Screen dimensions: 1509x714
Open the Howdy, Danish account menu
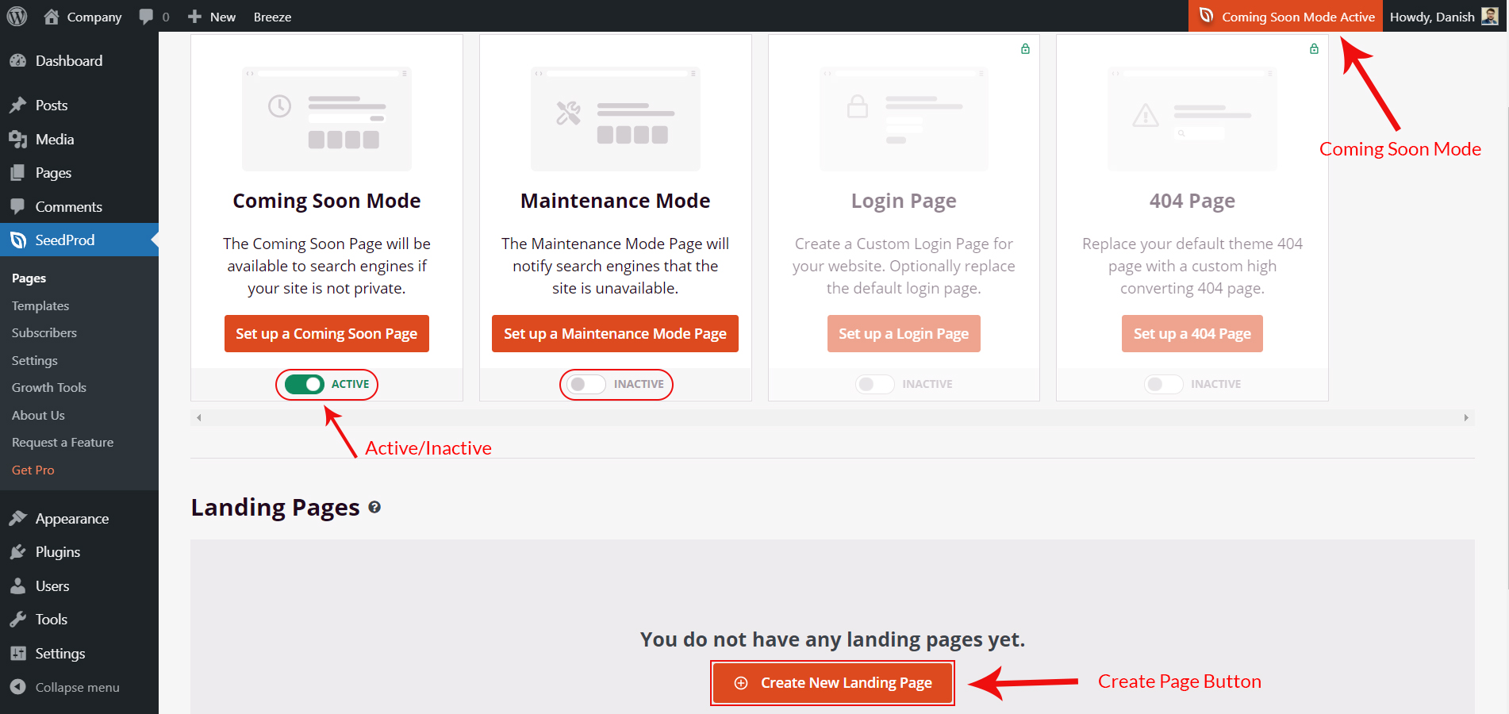click(x=1444, y=16)
